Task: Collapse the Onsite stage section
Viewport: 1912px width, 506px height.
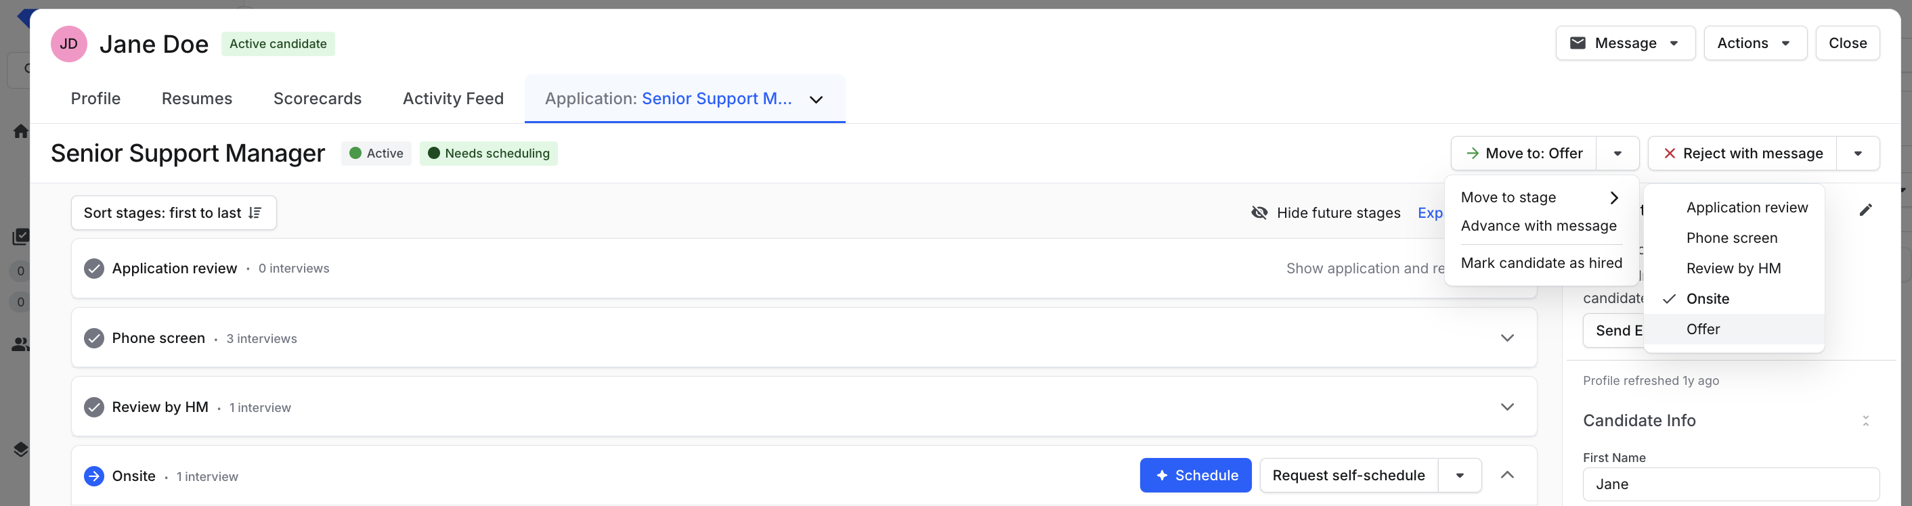Action: click(1506, 475)
